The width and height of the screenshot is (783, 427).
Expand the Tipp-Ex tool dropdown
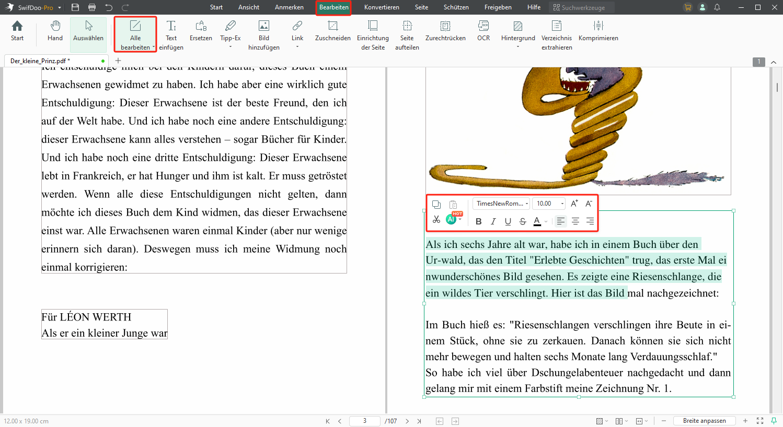click(231, 47)
